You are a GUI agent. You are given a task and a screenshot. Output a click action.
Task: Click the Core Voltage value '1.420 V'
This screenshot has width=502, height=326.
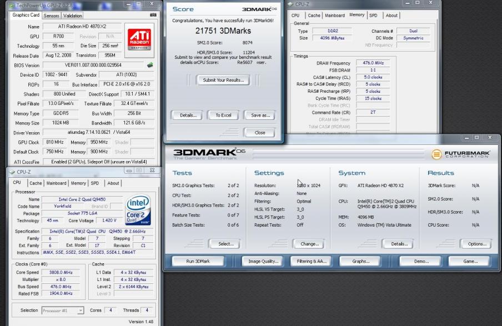(109, 220)
